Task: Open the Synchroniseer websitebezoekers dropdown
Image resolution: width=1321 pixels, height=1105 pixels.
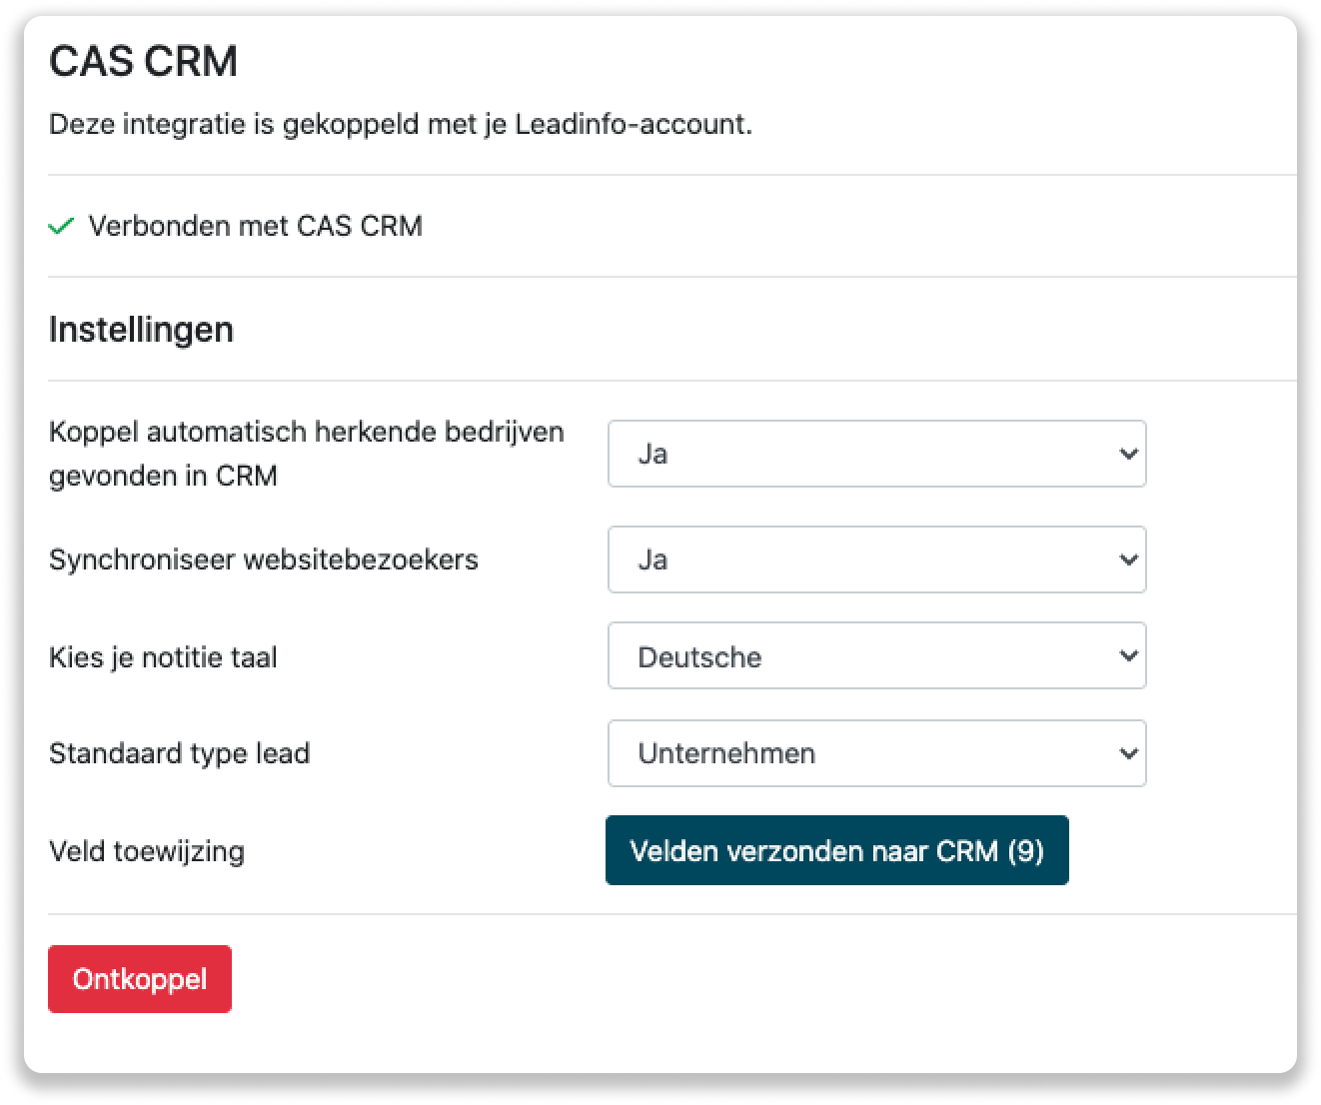Action: [876, 559]
